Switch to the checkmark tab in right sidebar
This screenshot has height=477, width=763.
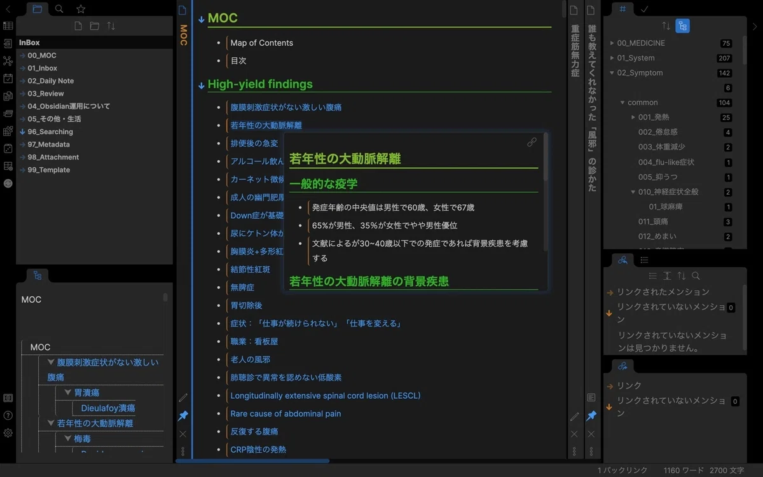tap(644, 9)
